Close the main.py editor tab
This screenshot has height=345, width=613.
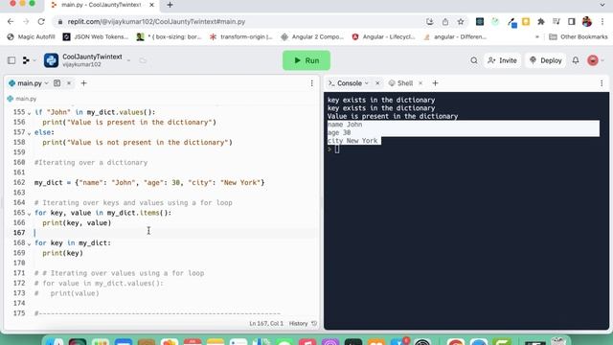pyautogui.click(x=69, y=83)
